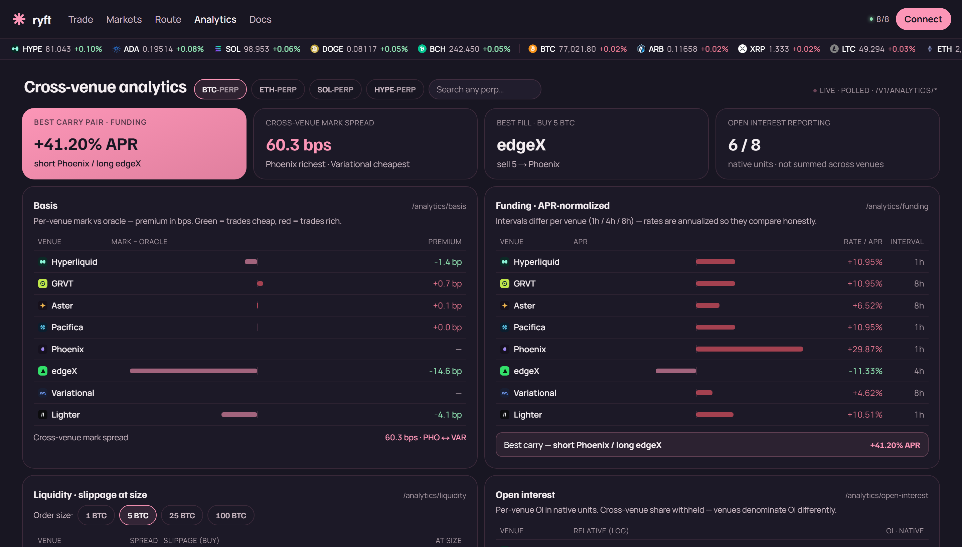
Task: Click the Best Carry Pair funding card
Action: [134, 144]
